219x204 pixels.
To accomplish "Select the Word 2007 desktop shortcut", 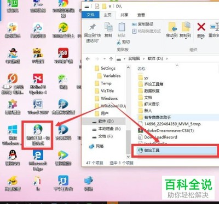I will coord(38,106).
